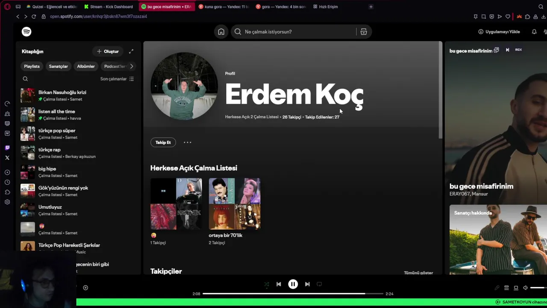Open Twitch in the Opera sidebar
Viewport: 547px width, 308px height.
click(x=7, y=148)
